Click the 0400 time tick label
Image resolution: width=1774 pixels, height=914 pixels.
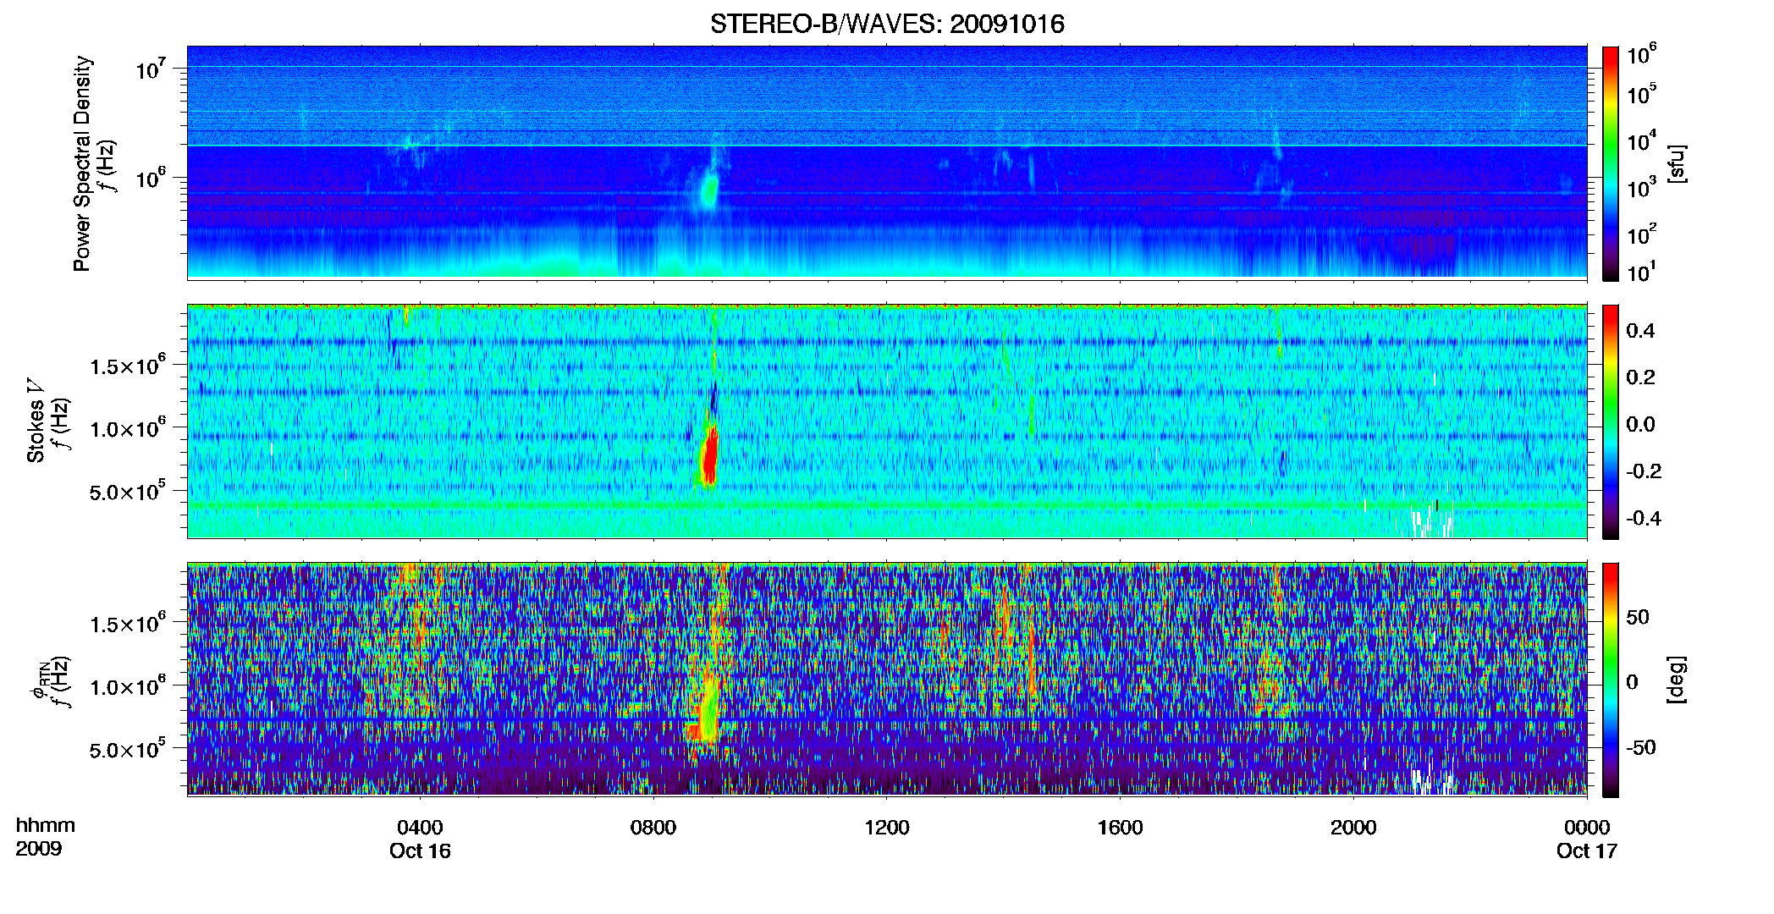pyautogui.click(x=420, y=827)
